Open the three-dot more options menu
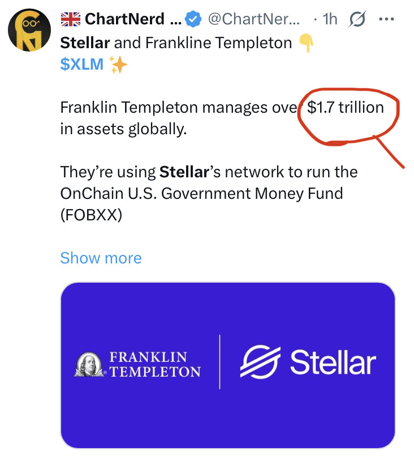 pyautogui.click(x=386, y=19)
